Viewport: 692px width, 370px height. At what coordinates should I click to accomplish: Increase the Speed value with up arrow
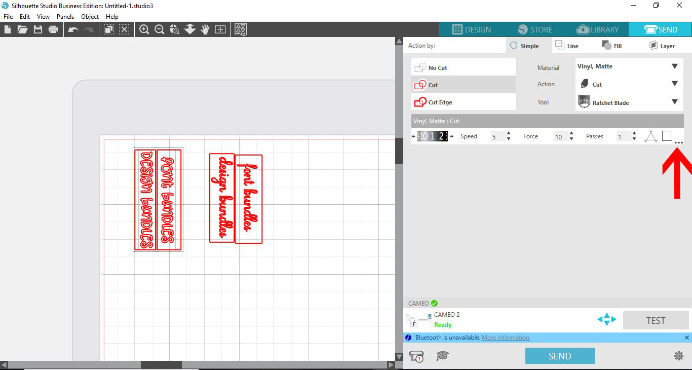pyautogui.click(x=509, y=134)
